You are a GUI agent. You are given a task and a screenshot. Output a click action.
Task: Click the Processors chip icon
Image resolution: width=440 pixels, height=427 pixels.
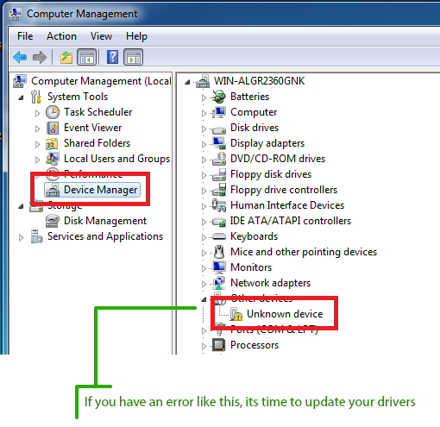219,345
